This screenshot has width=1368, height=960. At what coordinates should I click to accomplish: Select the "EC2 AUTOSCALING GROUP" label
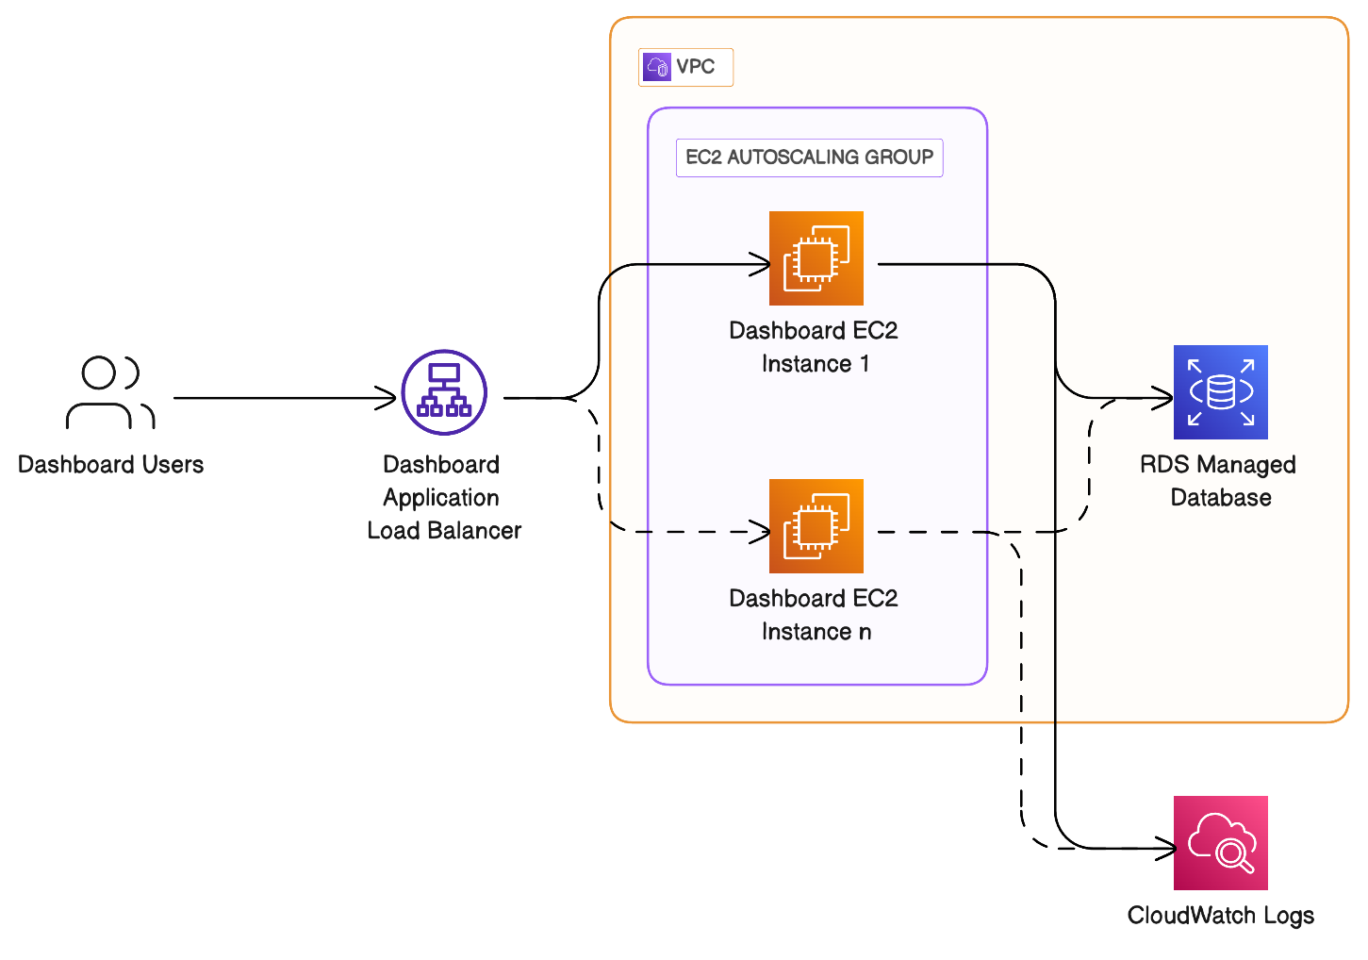(x=810, y=157)
